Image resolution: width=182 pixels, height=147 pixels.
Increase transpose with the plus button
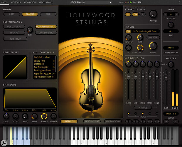[176, 14]
